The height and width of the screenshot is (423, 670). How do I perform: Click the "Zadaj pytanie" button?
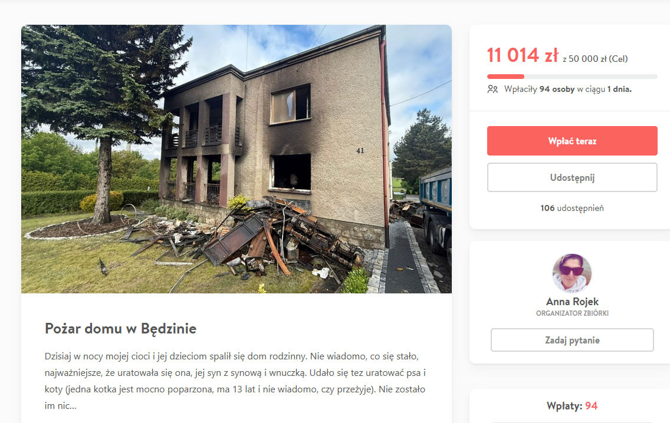click(572, 340)
